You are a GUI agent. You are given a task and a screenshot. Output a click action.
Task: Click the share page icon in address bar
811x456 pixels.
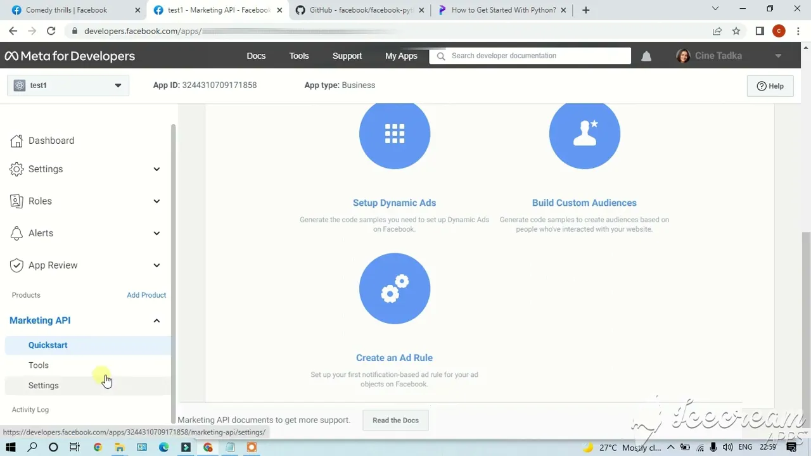[717, 31]
